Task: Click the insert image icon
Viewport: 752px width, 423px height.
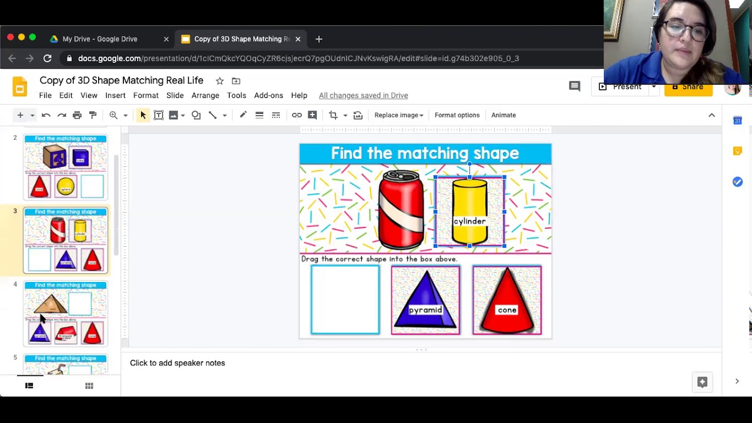Action: [173, 115]
